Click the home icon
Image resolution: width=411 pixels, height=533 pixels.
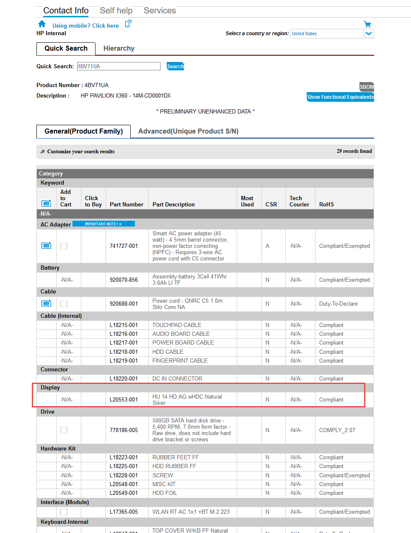(x=42, y=24)
